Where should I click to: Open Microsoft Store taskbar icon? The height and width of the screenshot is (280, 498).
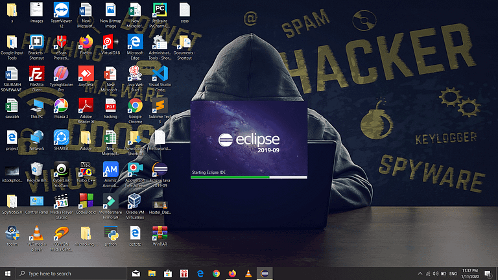(x=168, y=274)
